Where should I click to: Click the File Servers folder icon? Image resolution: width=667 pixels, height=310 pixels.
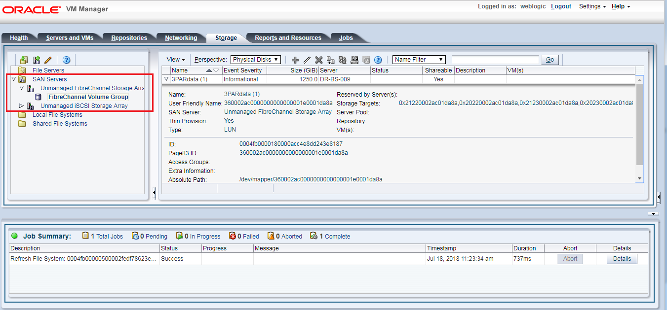click(22, 70)
